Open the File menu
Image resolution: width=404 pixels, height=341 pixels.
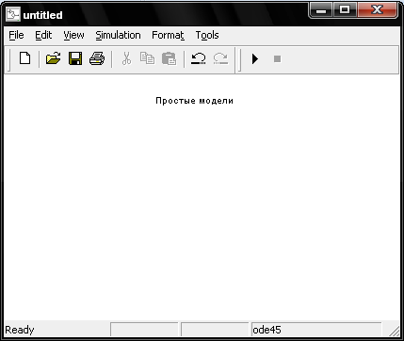16,35
